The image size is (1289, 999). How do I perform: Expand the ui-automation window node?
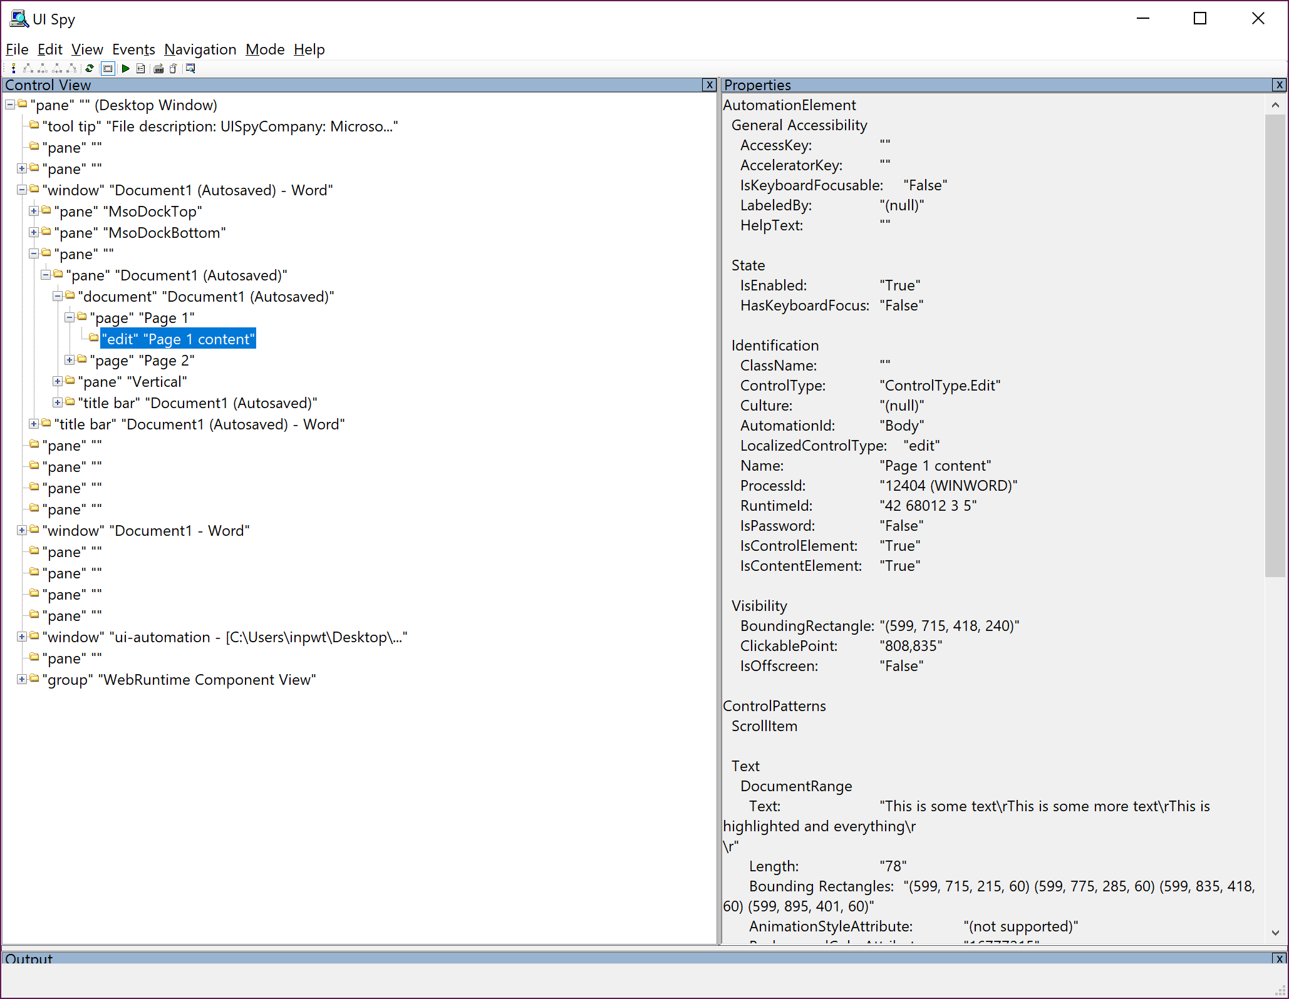pos(22,637)
